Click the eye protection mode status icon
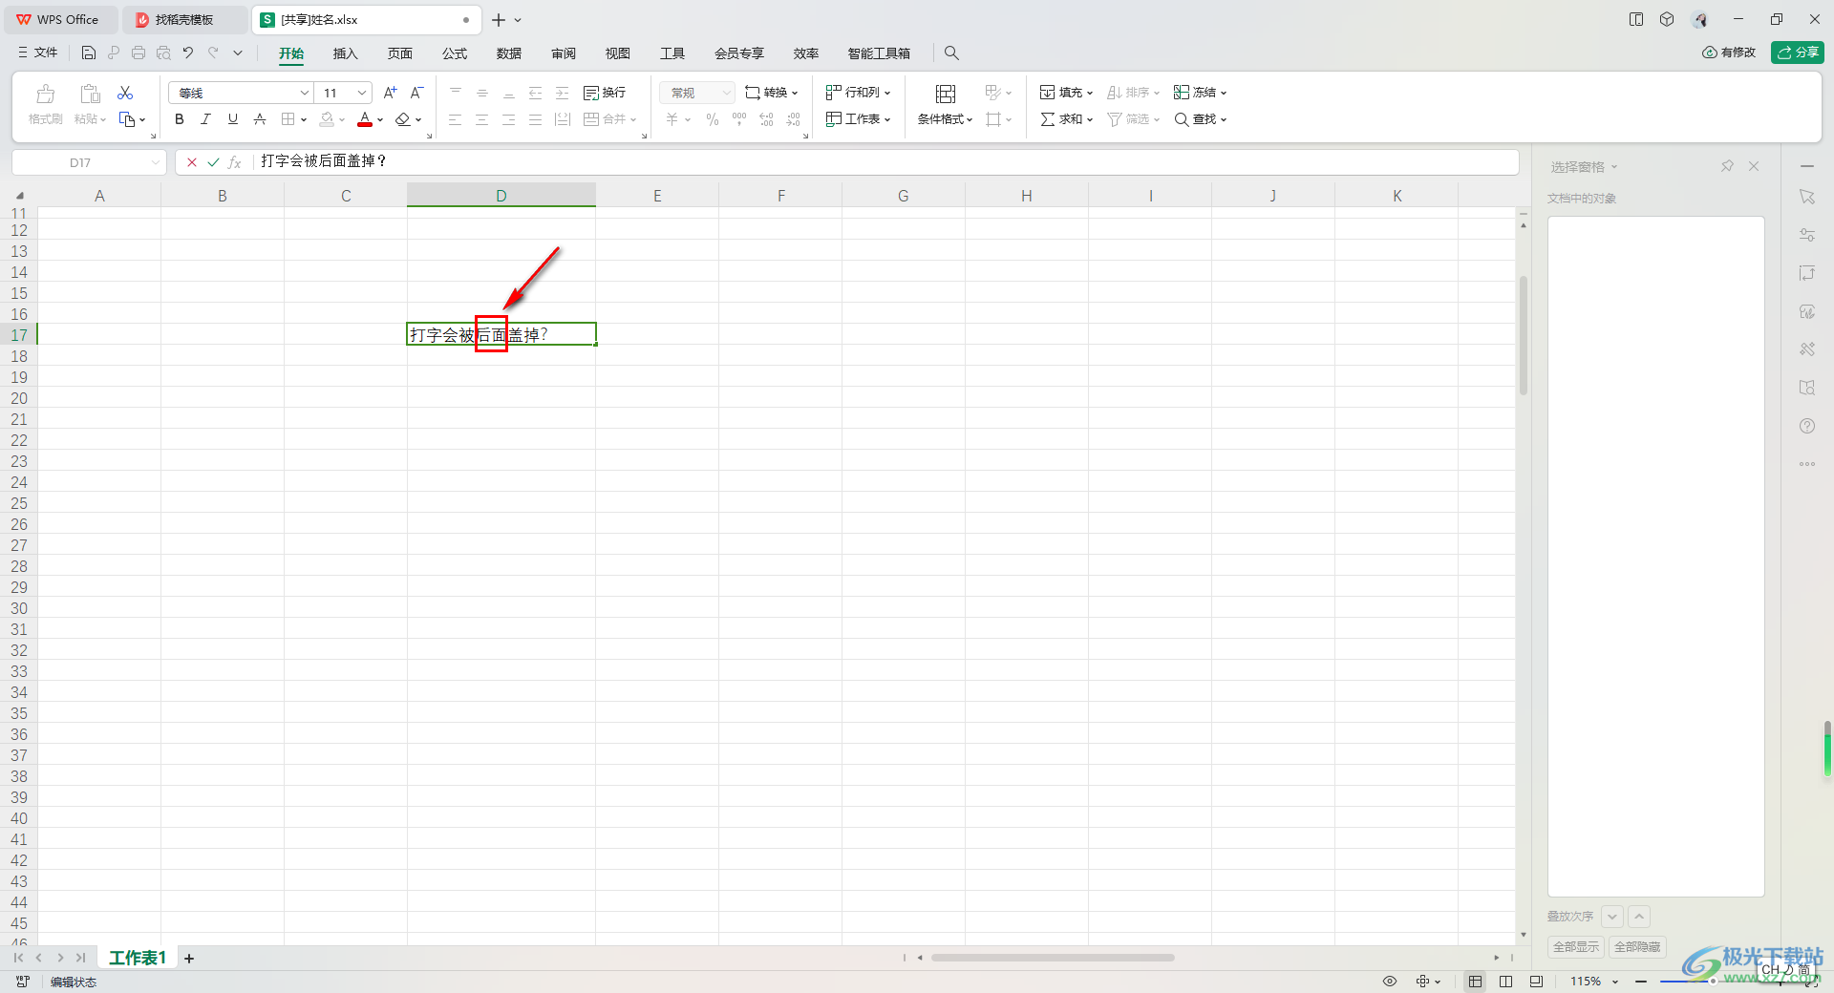Image resolution: width=1834 pixels, height=993 pixels. [1390, 982]
